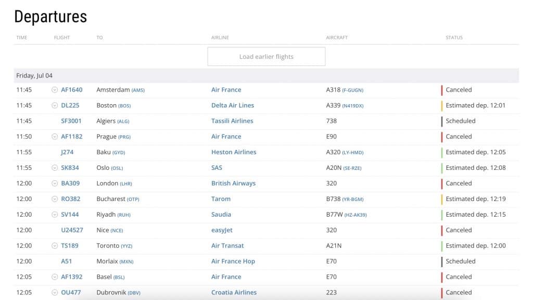Image resolution: width=533 pixels, height=300 pixels.
Task: Open flight number SF3001 link
Action: (x=71, y=121)
